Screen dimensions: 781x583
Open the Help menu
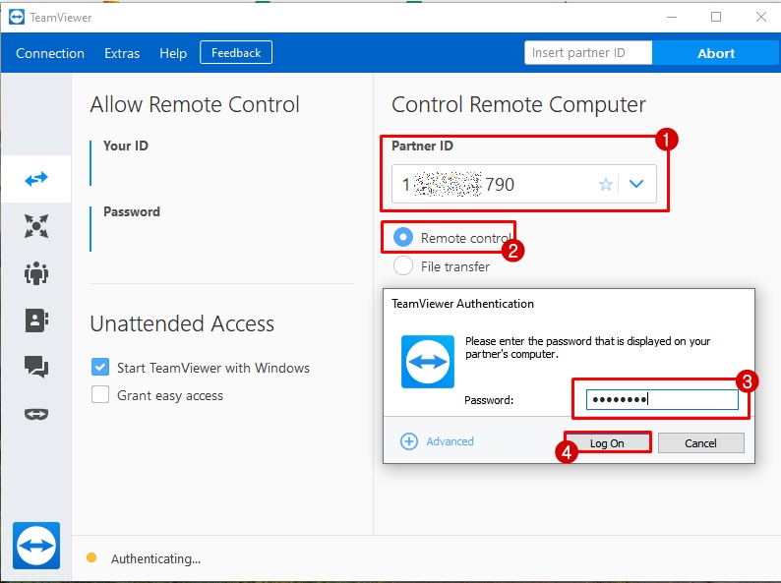(173, 53)
